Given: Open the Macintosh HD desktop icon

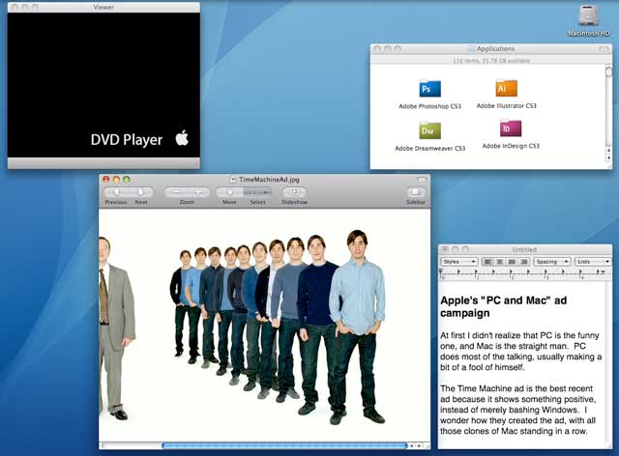Looking at the screenshot, I should [x=589, y=17].
